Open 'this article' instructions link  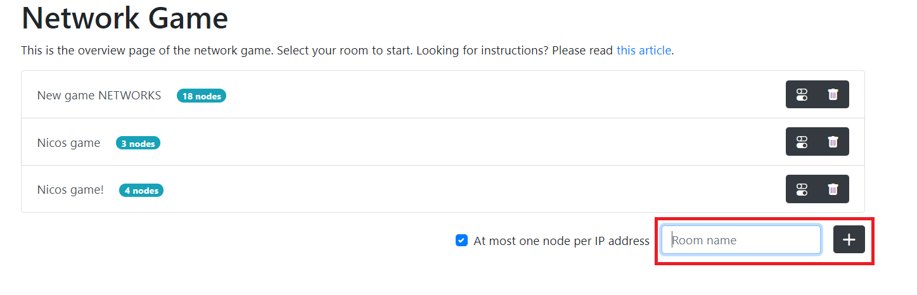point(643,50)
